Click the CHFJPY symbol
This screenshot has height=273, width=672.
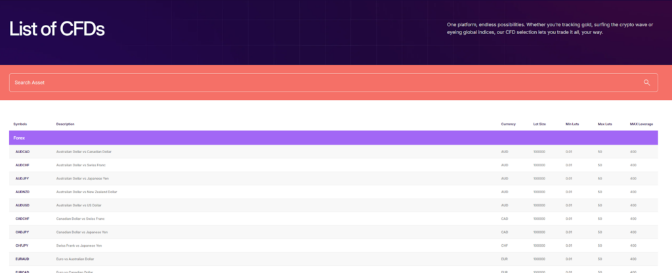[x=22, y=246]
